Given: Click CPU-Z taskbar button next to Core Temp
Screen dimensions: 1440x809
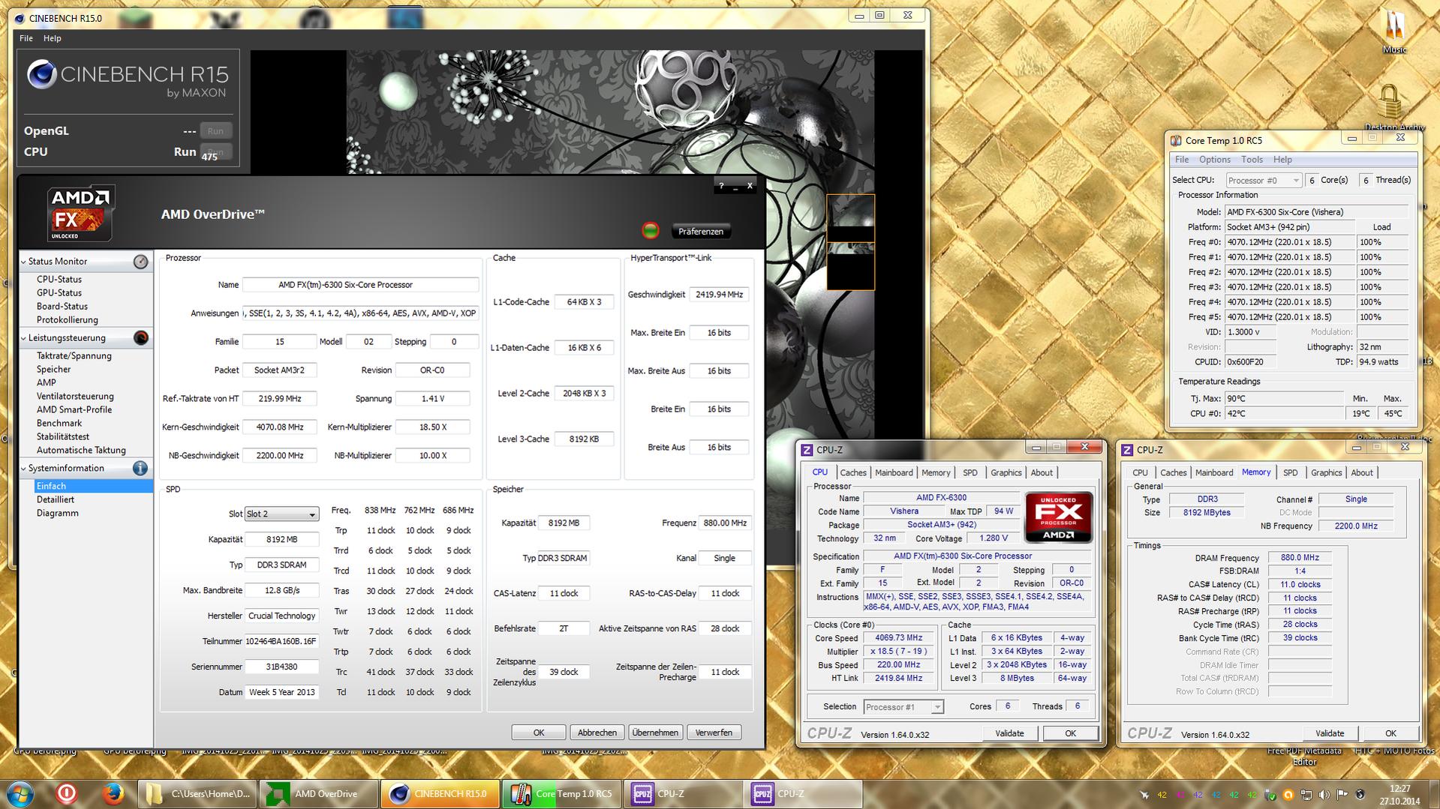Looking at the screenshot, I should pyautogui.click(x=683, y=794).
